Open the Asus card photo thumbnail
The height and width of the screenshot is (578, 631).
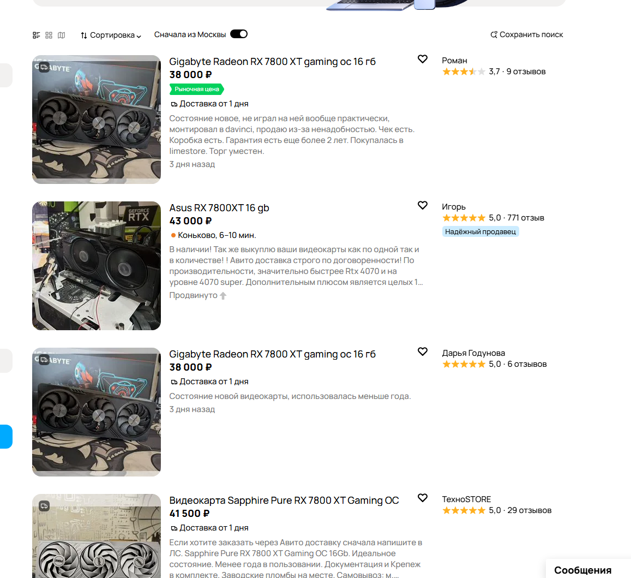click(x=97, y=266)
